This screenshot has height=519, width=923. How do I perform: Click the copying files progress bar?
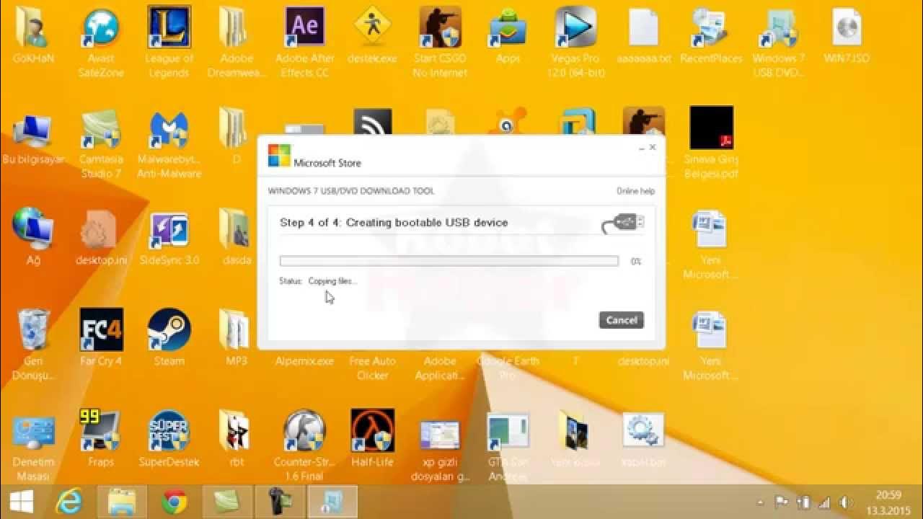pyautogui.click(x=449, y=261)
